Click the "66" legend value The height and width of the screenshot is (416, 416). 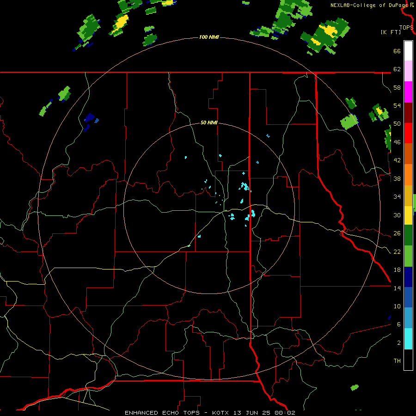(397, 51)
